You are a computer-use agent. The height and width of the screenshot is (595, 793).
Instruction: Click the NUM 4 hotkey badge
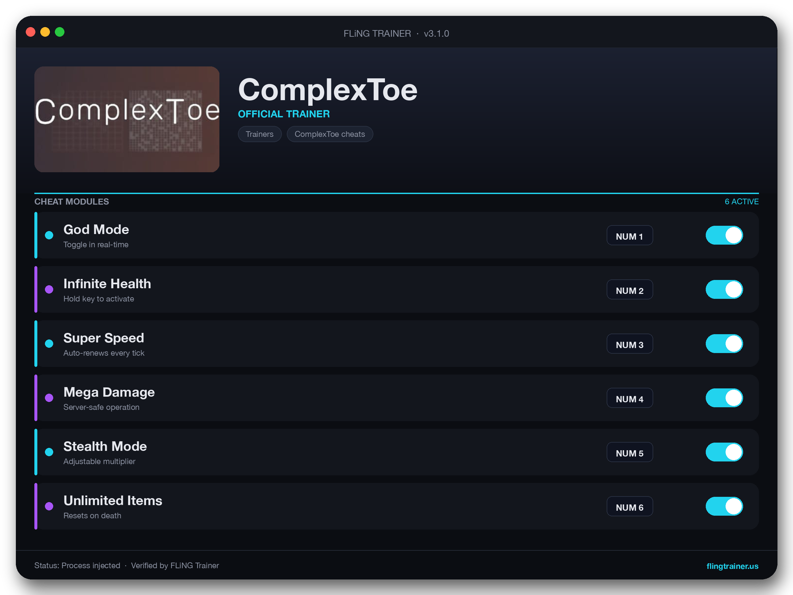click(x=629, y=398)
